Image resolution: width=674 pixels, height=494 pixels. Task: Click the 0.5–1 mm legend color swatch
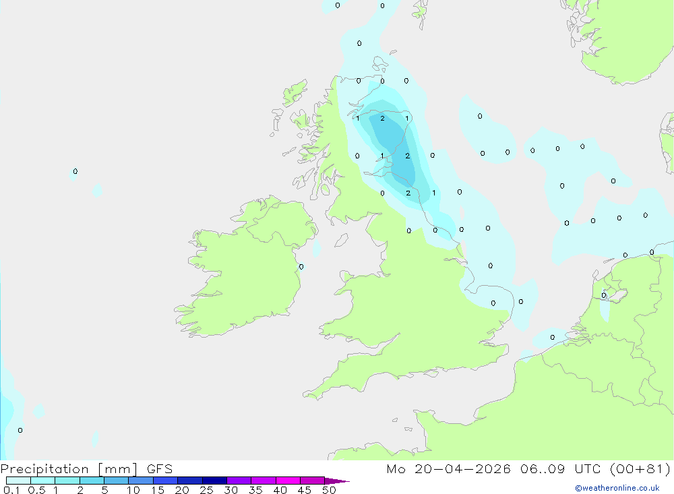[x=42, y=481]
